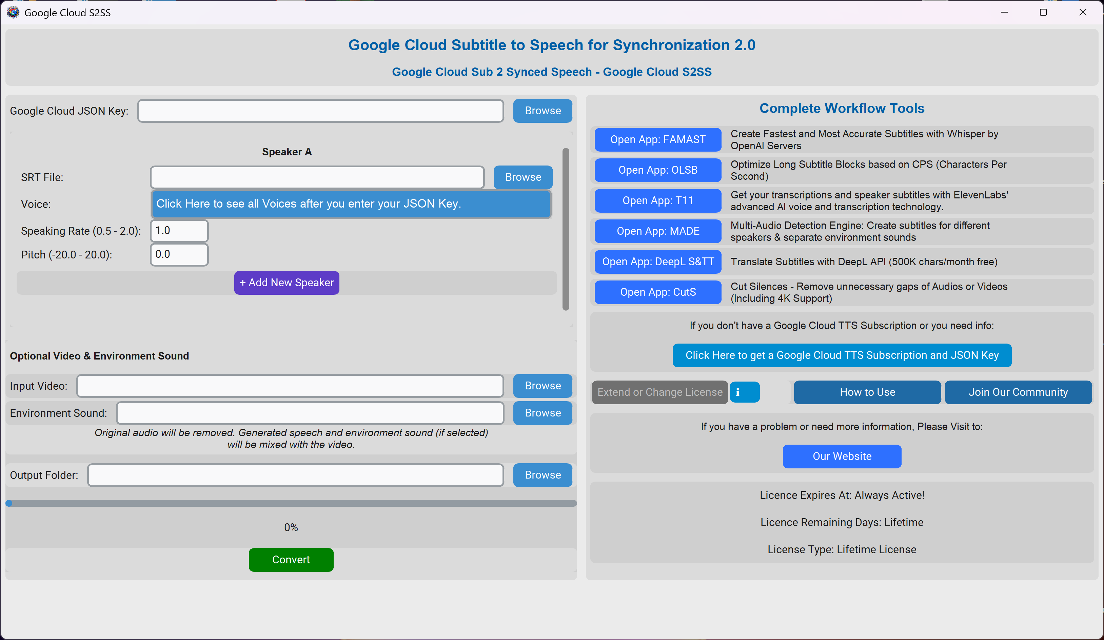Click the app icon in title bar
The image size is (1104, 640).
click(x=13, y=12)
